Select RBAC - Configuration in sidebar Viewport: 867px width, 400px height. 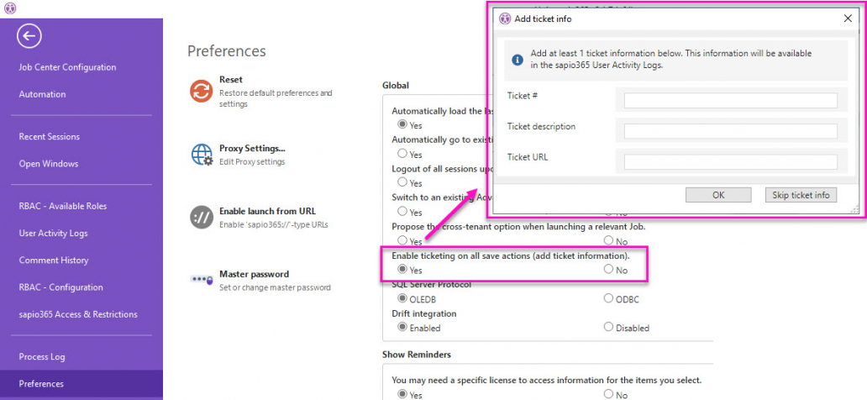[60, 287]
